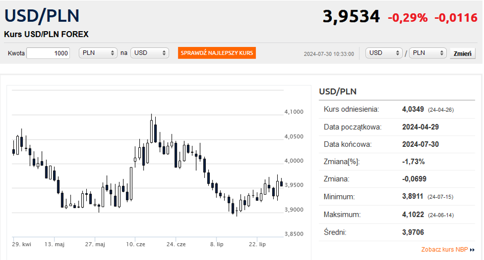Click the Maksimum value 4,1022

pos(413,215)
